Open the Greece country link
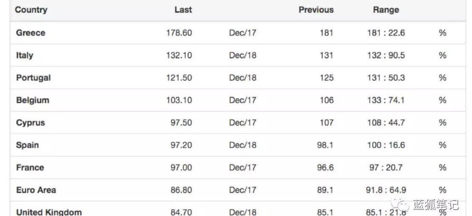 (31, 33)
